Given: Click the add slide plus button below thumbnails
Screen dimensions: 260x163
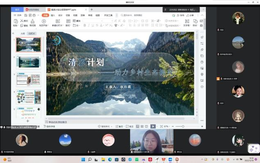Looking at the screenshot, I should coord(28,121).
